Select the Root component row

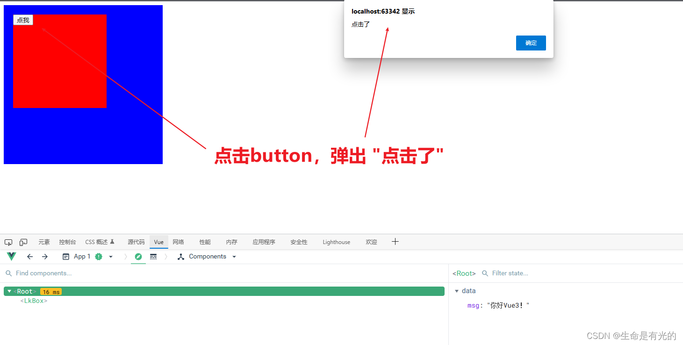coord(224,291)
